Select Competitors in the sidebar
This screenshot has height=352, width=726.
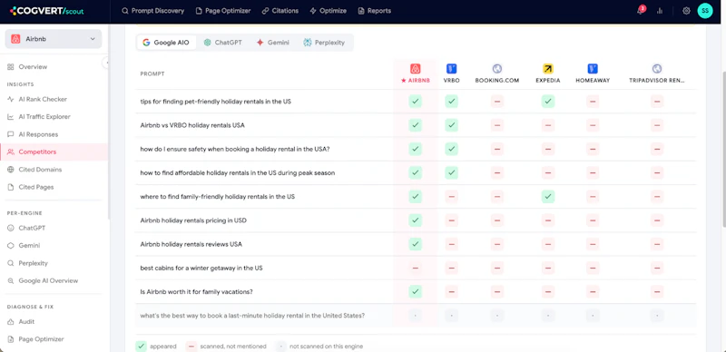[54, 152]
